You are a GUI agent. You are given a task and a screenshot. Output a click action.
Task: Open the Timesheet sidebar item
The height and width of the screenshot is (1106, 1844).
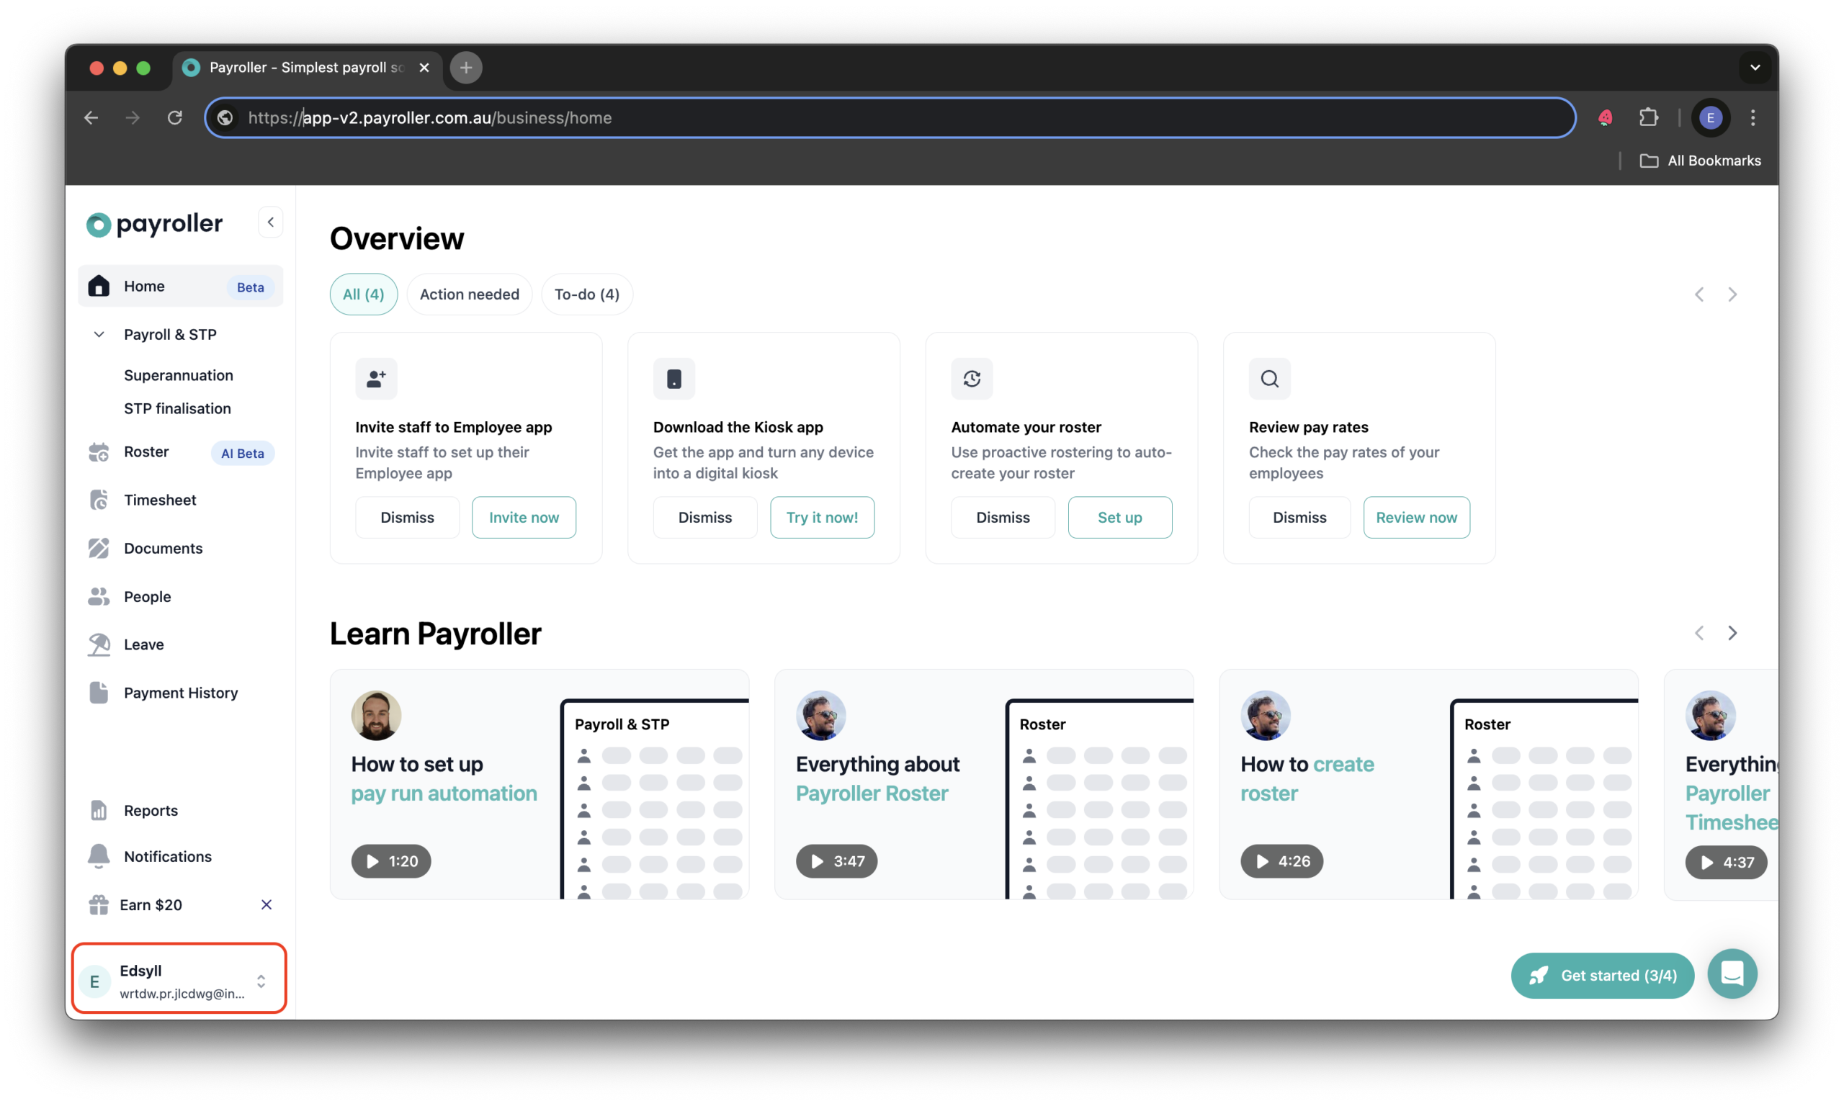point(180,500)
